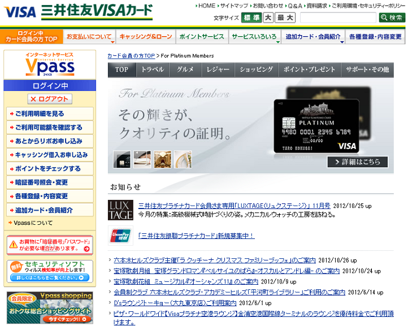Expand the お支払いについて menu
Viewport: 408px width, 326px height.
click(x=89, y=37)
